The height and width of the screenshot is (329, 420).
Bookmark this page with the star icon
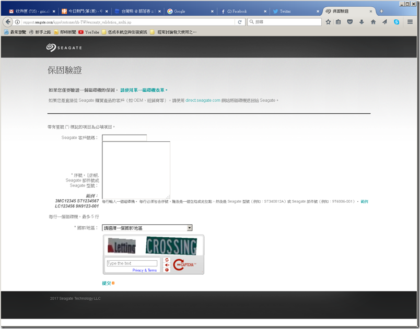tap(328, 22)
